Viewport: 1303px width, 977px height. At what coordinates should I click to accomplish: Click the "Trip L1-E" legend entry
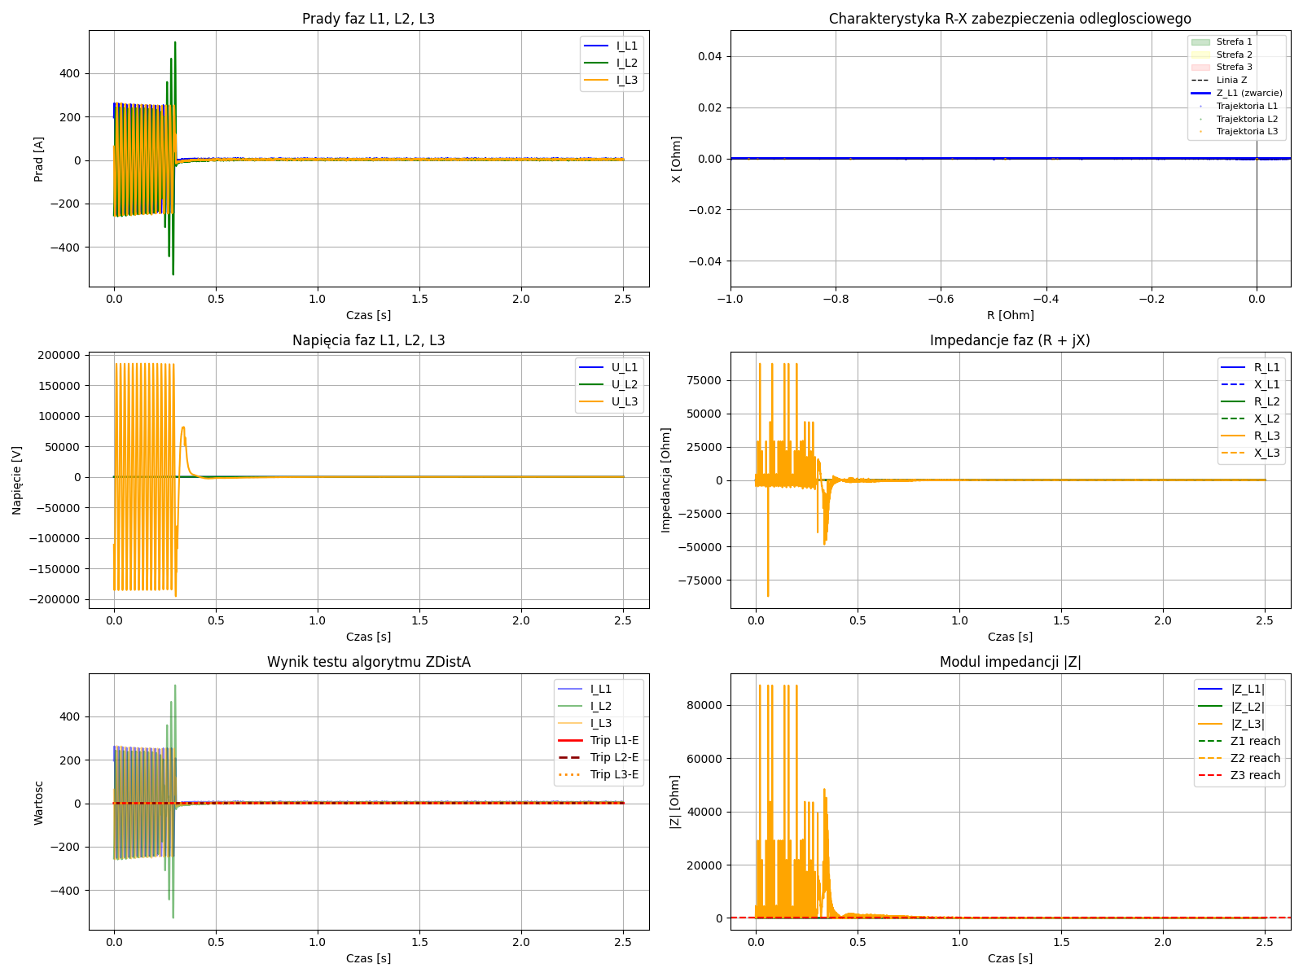(614, 740)
